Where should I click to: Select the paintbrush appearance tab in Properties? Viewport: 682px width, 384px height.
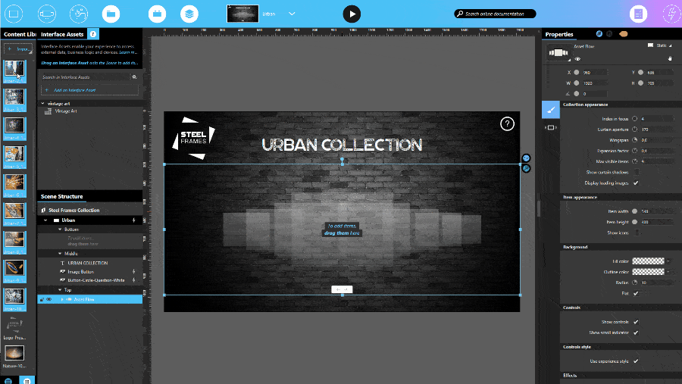[551, 110]
